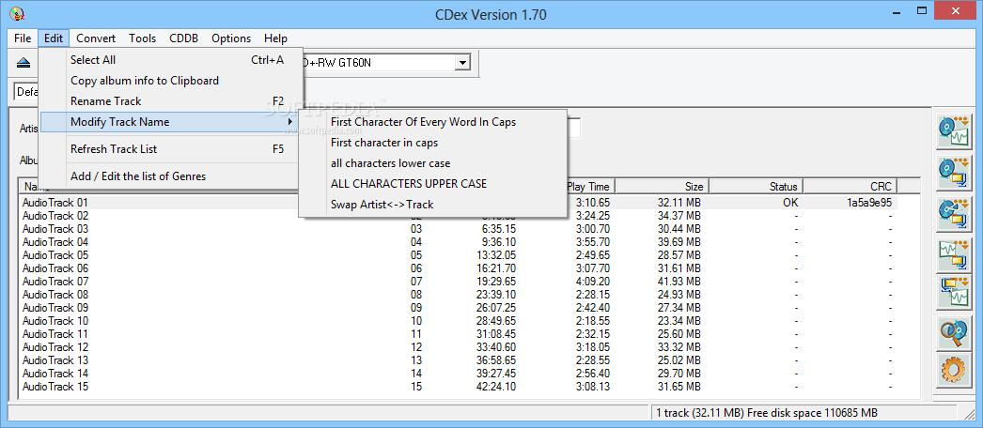The width and height of the screenshot is (983, 428).
Task: Select AudioTrack 07 row
Action: coord(459,282)
